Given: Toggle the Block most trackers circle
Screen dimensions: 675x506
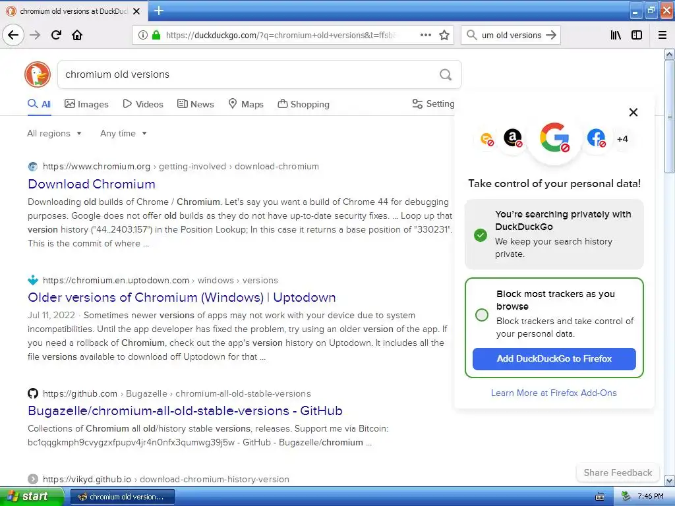Looking at the screenshot, I should [482, 315].
